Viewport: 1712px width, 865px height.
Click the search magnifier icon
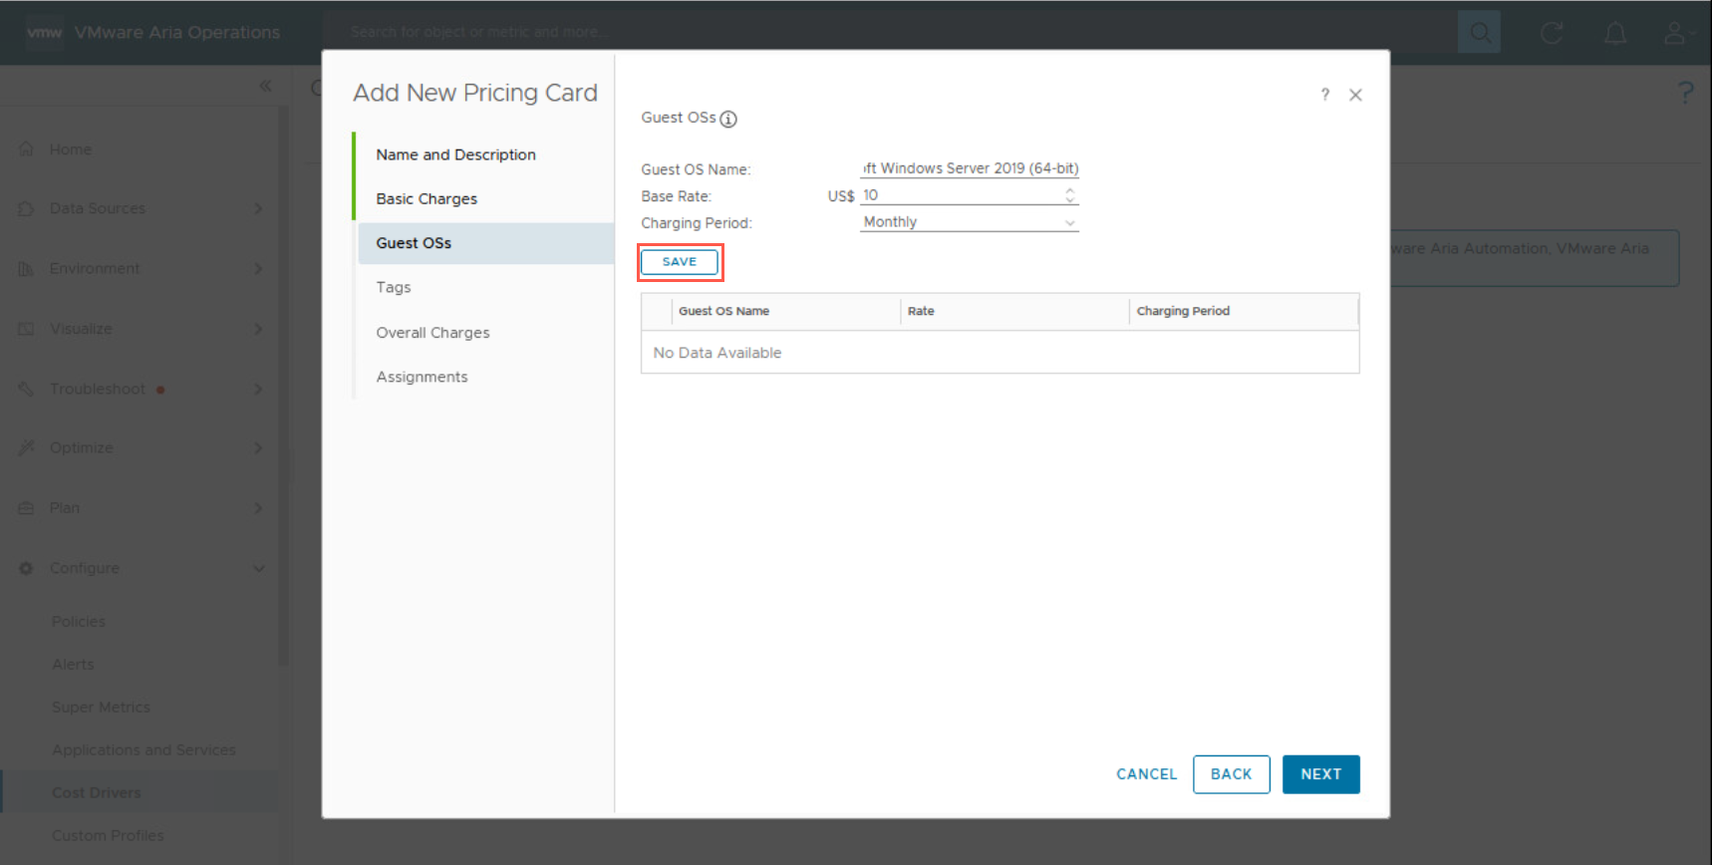coord(1479,33)
